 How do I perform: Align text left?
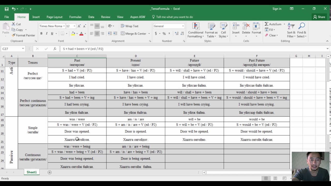pos(92,34)
